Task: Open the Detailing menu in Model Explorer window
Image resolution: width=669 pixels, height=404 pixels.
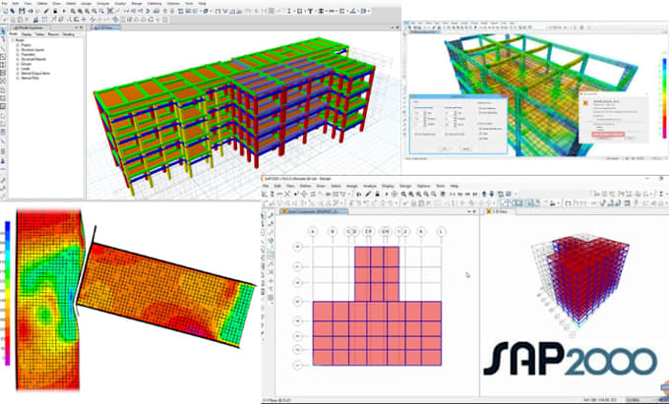Action: coord(154,3)
